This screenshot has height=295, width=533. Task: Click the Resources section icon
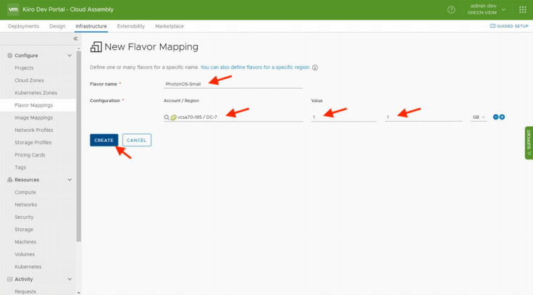point(10,180)
